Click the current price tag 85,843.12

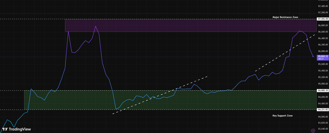323,56
